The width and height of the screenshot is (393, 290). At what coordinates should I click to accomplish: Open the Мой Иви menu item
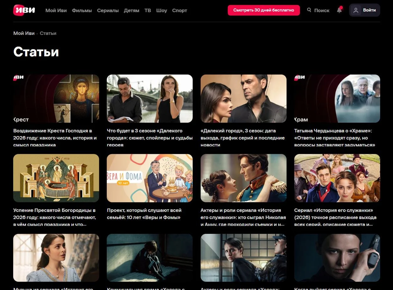point(56,10)
